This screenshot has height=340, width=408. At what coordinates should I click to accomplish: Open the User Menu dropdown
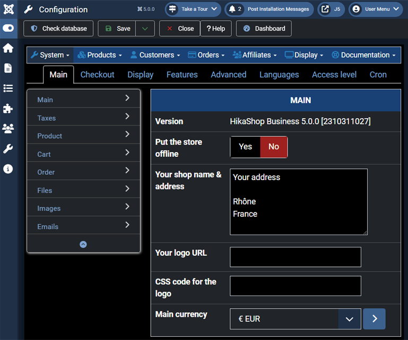376,9
